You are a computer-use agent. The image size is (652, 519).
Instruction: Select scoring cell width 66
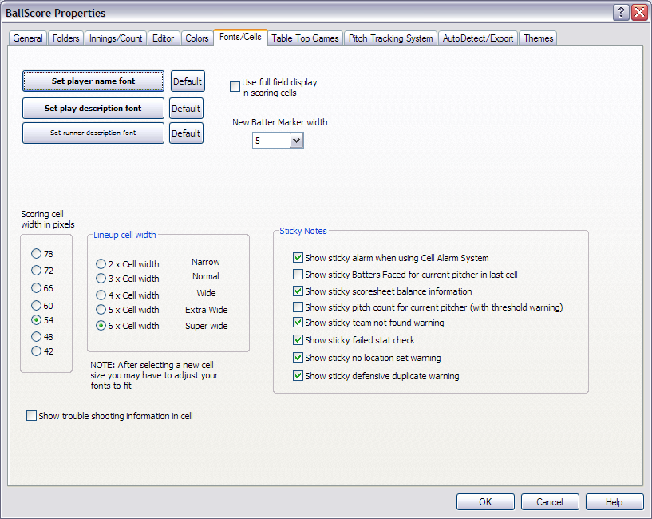tap(36, 288)
